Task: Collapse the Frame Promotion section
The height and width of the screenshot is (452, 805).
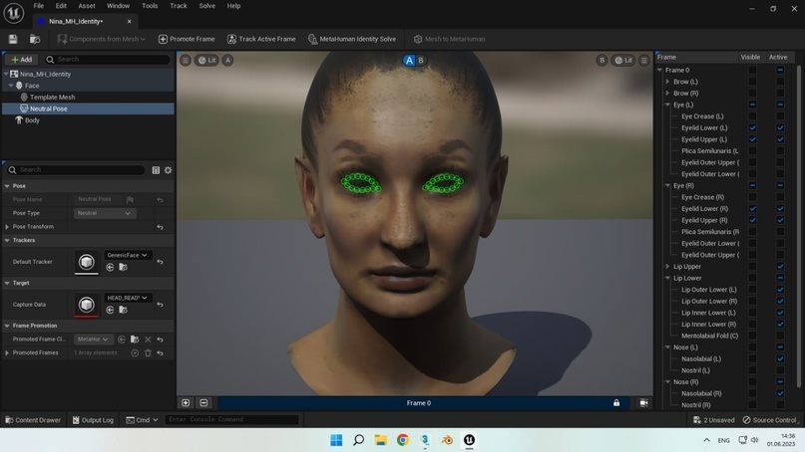Action: (x=7, y=326)
